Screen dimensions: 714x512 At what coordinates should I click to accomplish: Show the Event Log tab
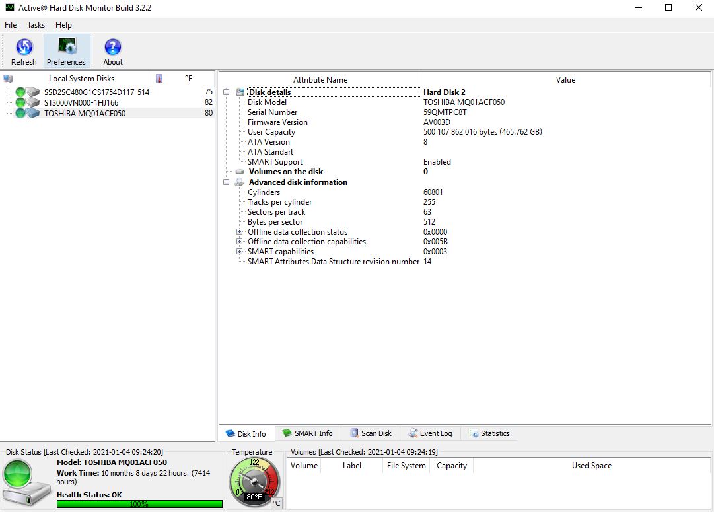coord(430,433)
